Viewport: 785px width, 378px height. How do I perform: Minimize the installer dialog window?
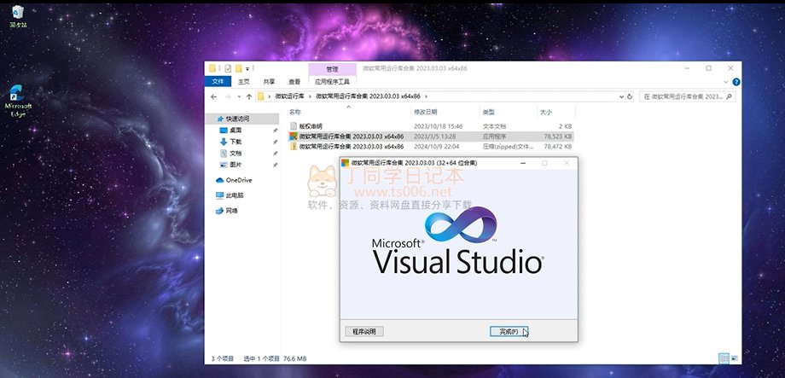[523, 163]
